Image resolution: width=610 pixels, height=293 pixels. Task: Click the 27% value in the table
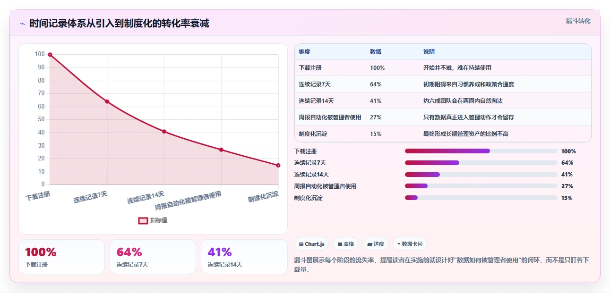coord(376,117)
